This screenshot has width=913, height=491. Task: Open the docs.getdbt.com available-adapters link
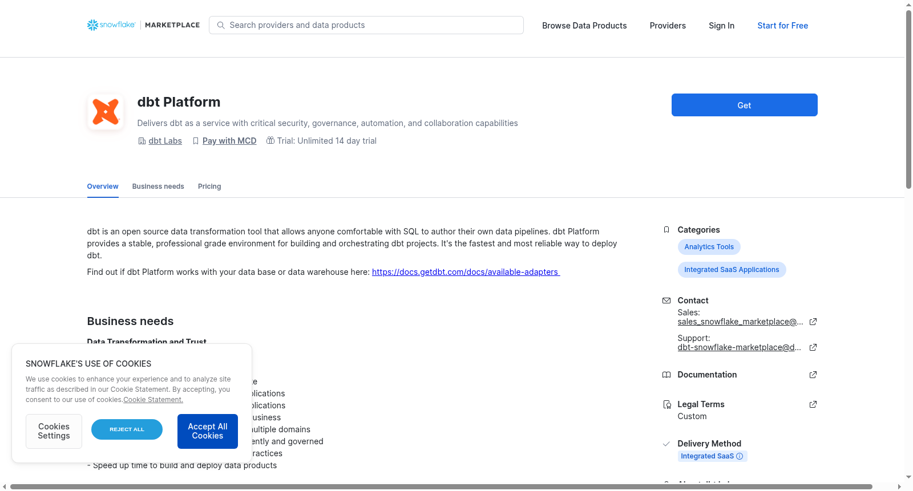click(466, 272)
